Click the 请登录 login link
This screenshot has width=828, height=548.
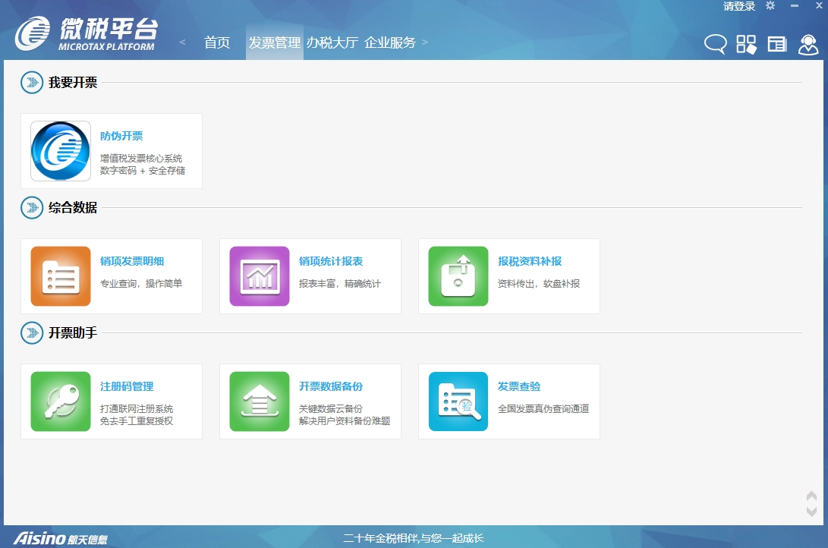click(x=739, y=6)
